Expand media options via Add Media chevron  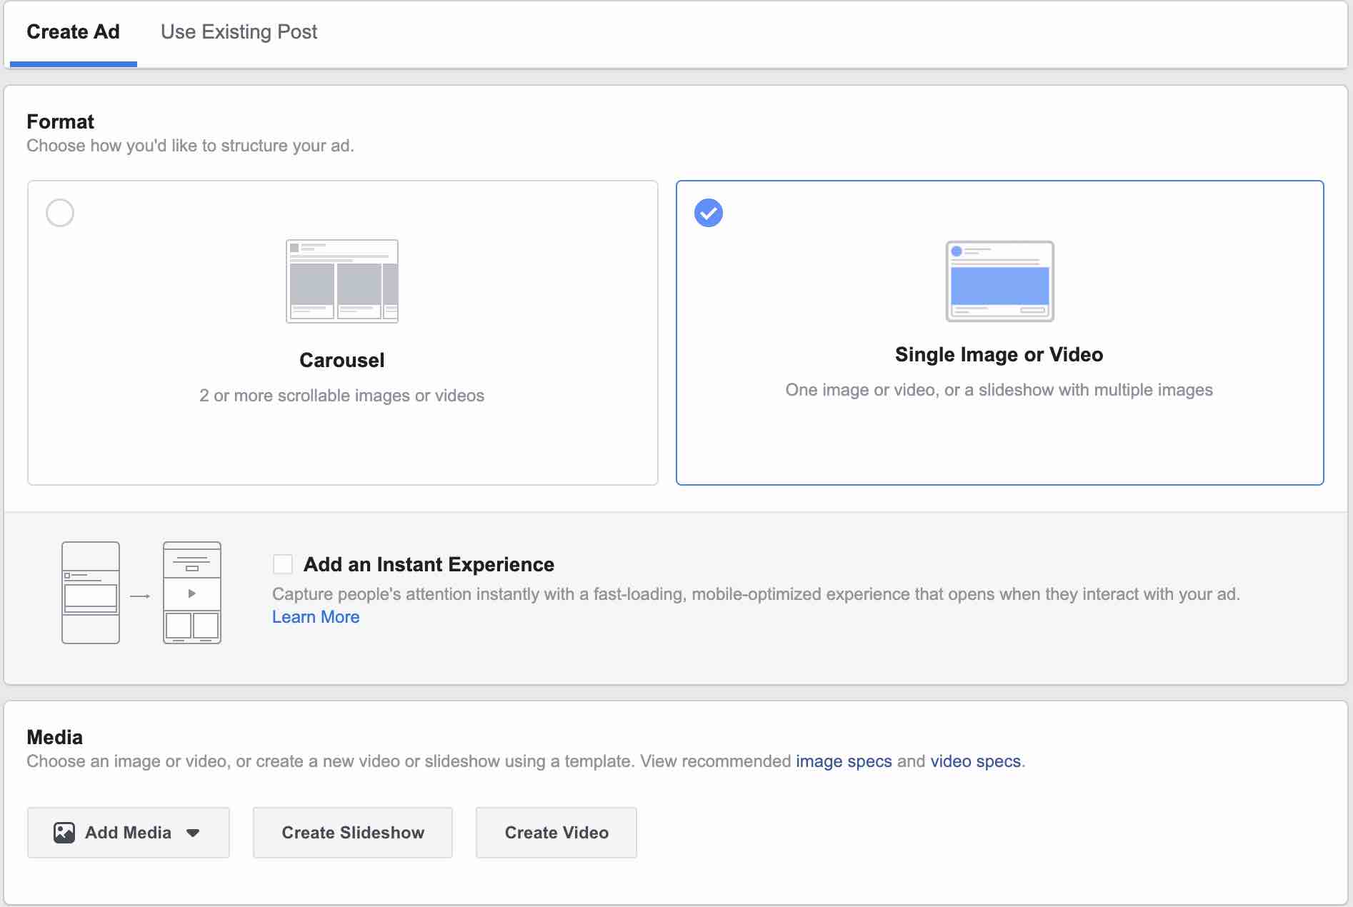pos(193,832)
